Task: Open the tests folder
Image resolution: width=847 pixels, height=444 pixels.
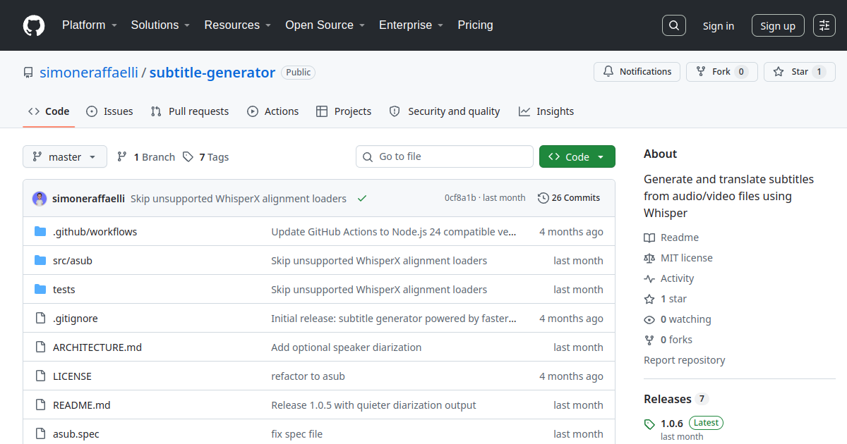Action: pos(64,290)
